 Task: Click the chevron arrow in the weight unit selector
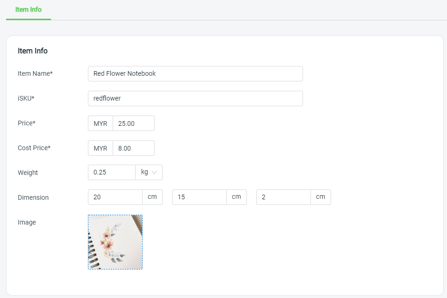(154, 172)
